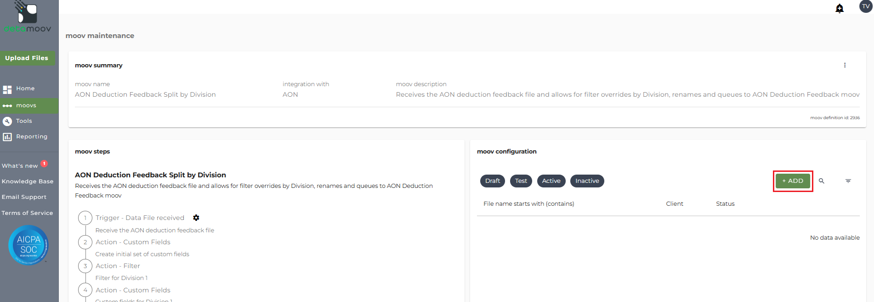Image resolution: width=874 pixels, height=302 pixels.
Task: Click the AICPA SOC badge
Action: [28, 245]
